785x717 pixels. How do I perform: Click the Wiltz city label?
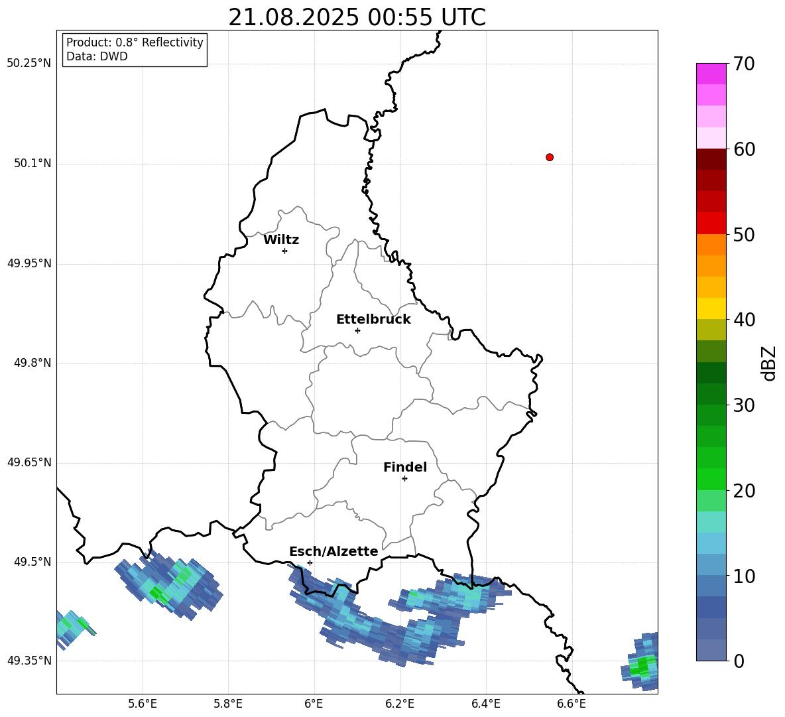[x=281, y=240]
